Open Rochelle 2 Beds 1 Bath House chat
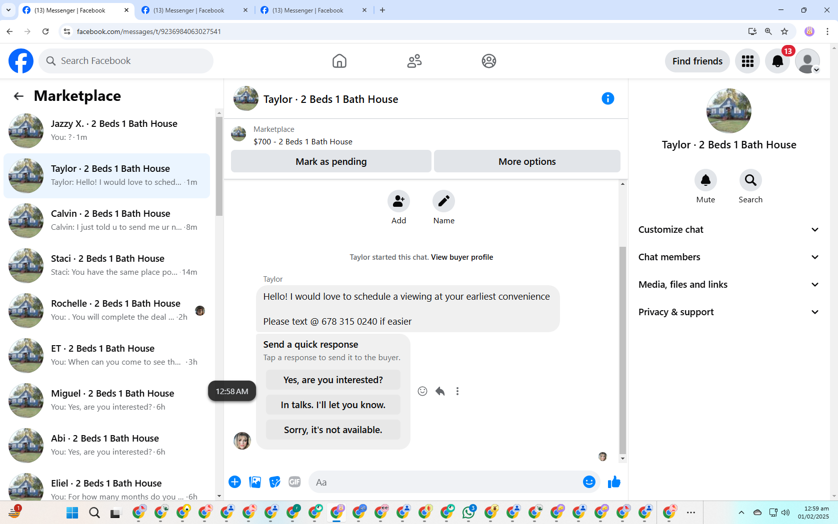 [106, 311]
